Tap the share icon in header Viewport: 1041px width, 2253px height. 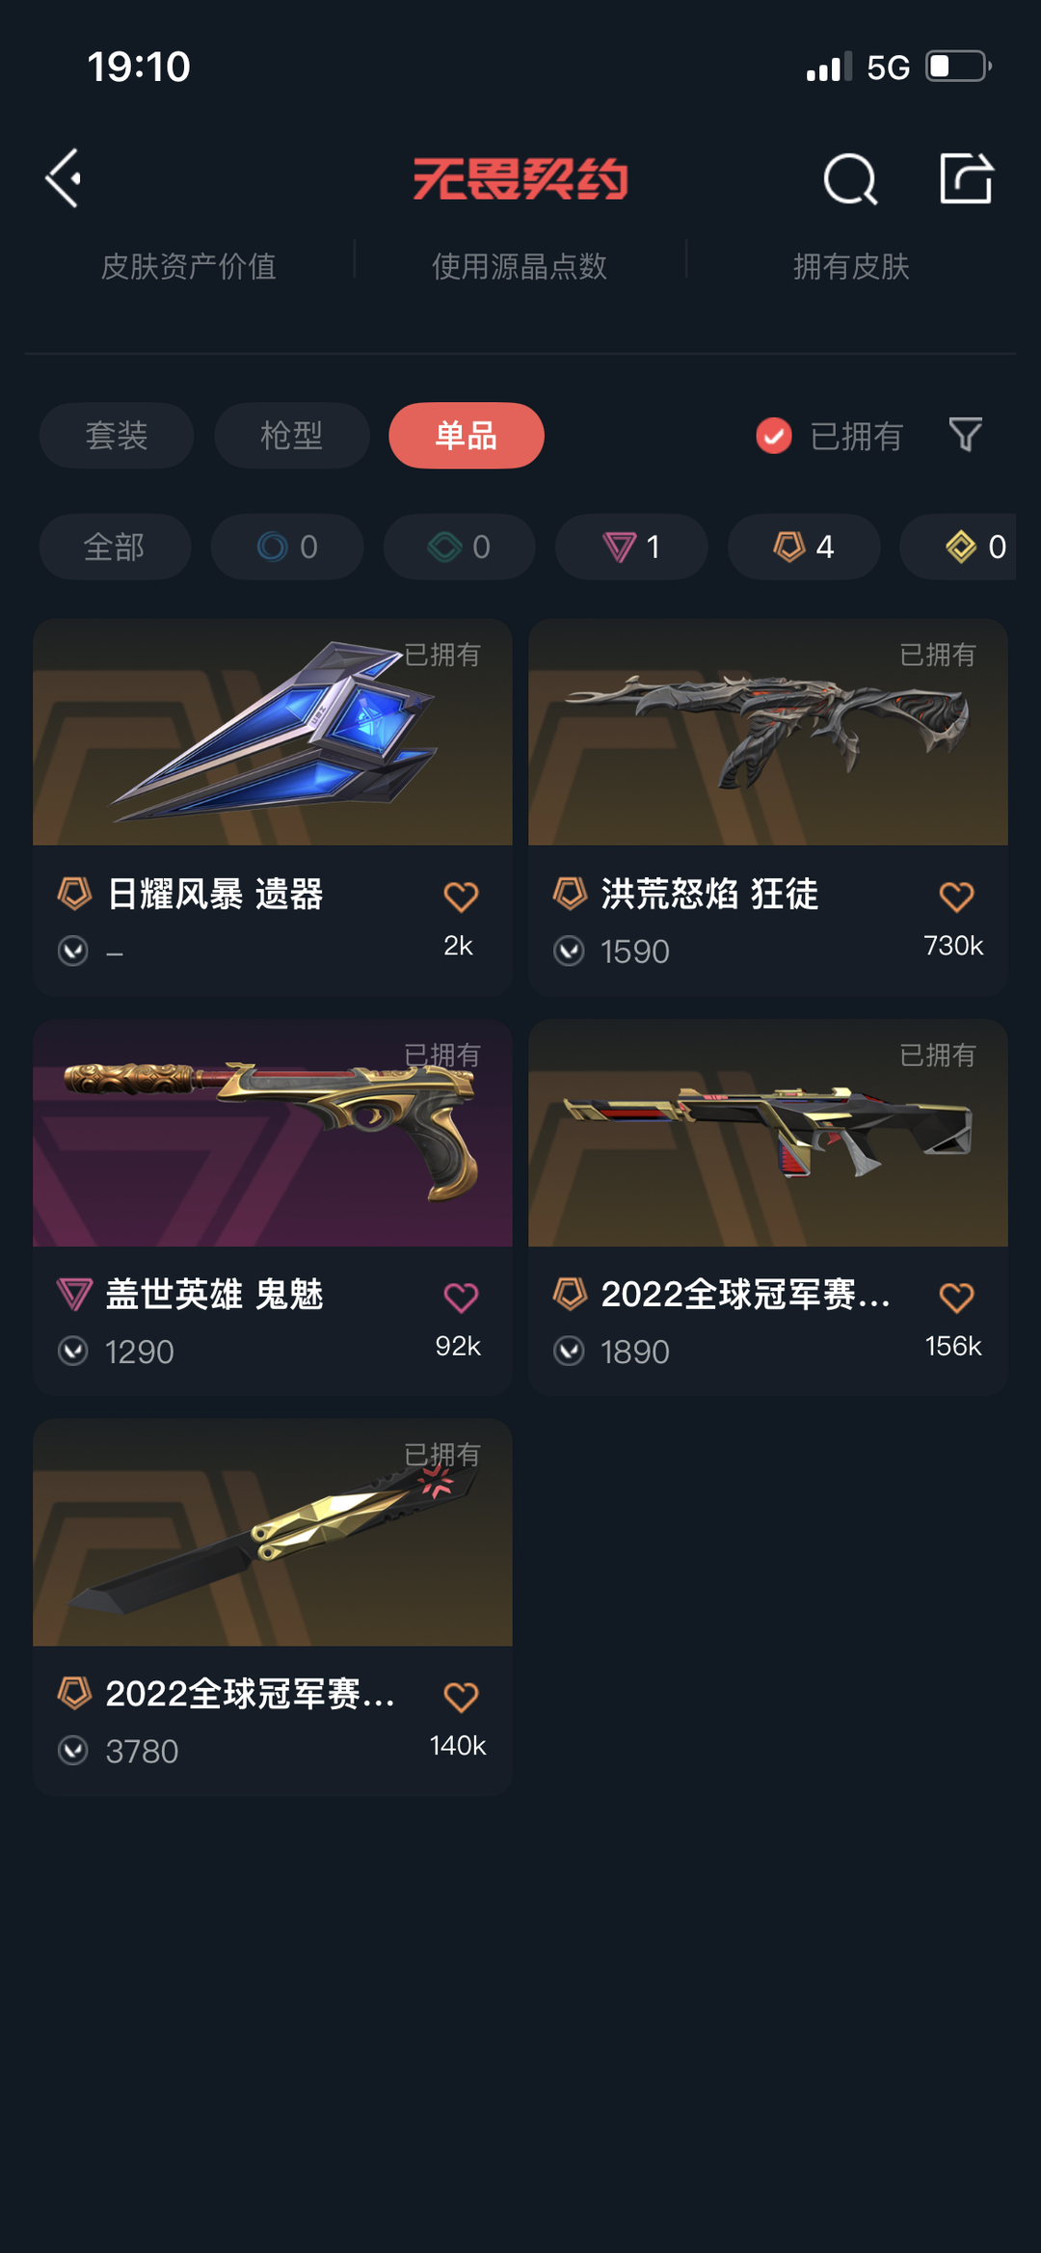click(966, 178)
